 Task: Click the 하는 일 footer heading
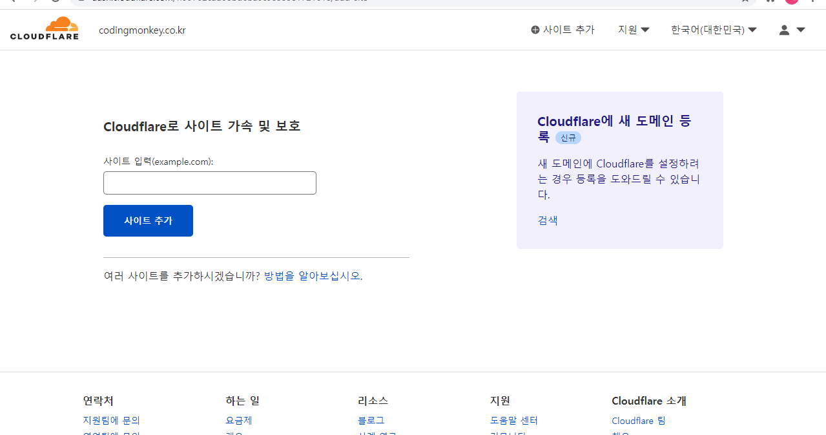coord(243,401)
